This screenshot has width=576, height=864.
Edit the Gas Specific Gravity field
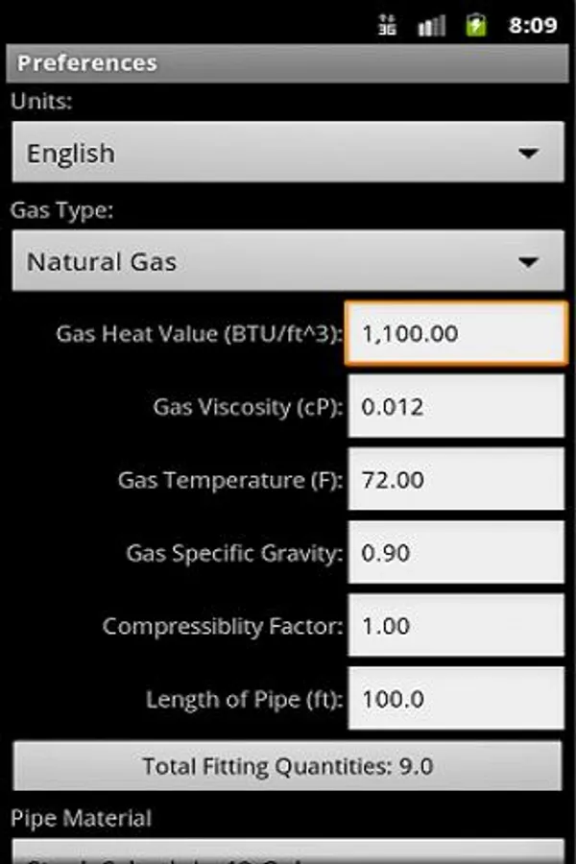(456, 553)
